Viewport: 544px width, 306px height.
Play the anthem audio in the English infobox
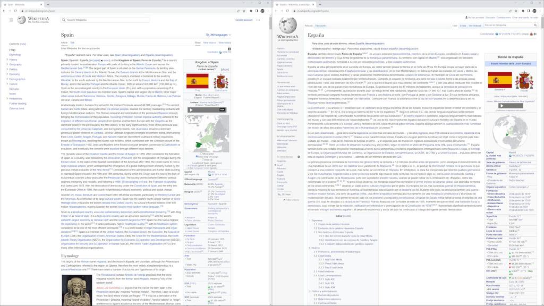[191, 109]
